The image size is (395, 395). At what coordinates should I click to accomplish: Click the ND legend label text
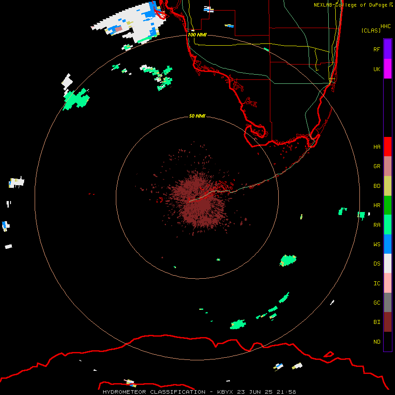tap(377, 342)
